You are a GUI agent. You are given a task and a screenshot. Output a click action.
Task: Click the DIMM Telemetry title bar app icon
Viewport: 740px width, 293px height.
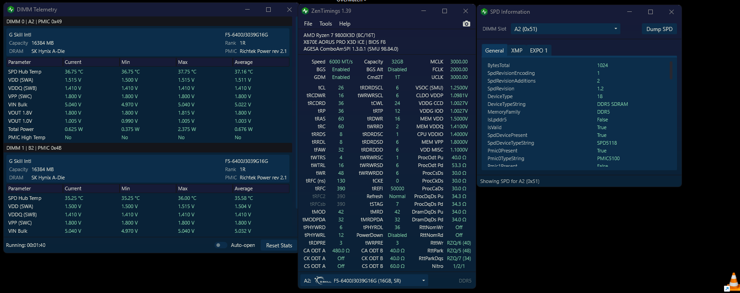tap(11, 10)
